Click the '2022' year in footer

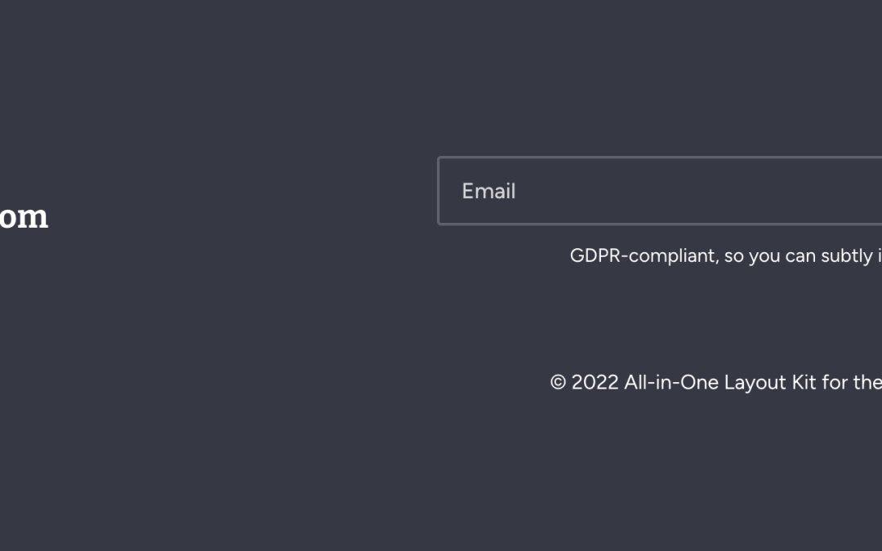pyautogui.click(x=595, y=382)
